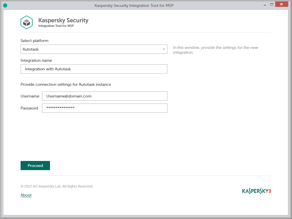292x219 pixels.
Task: Open the About link
Action: tap(26, 195)
